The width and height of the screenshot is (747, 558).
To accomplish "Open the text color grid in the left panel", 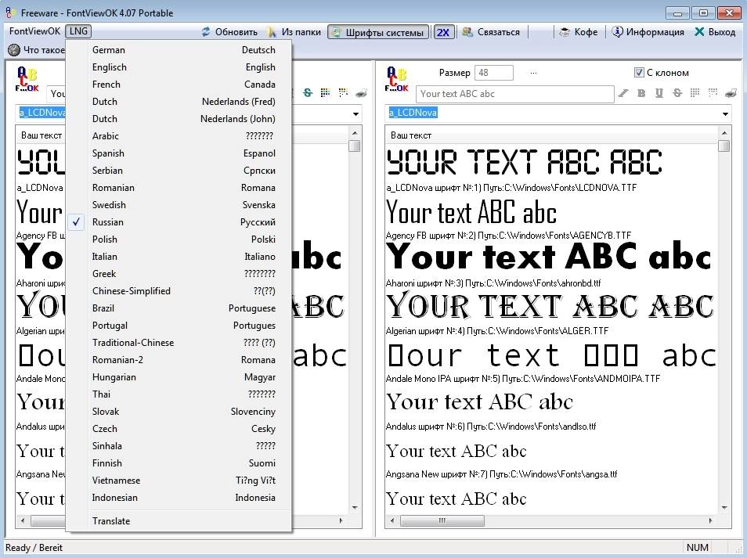I will point(326,93).
